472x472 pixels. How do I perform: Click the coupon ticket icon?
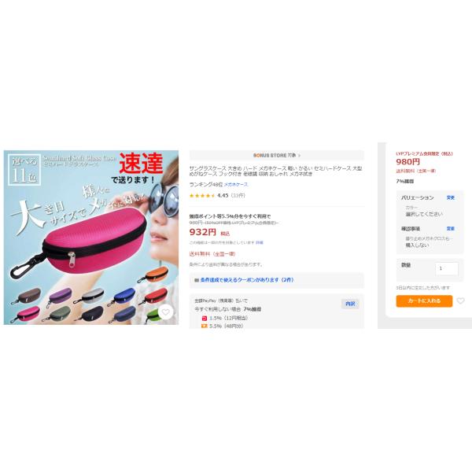click(197, 280)
